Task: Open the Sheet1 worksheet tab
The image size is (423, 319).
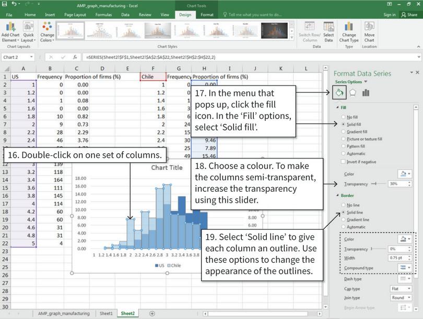Action: click(x=106, y=313)
